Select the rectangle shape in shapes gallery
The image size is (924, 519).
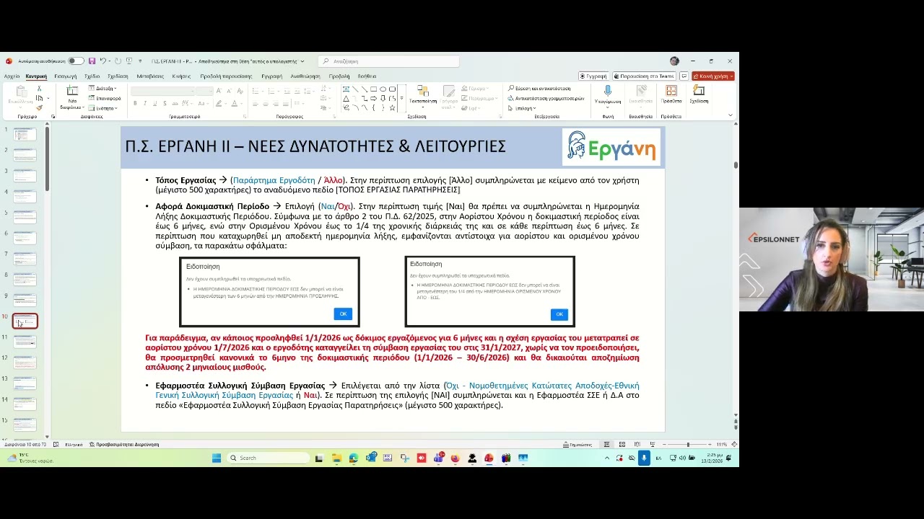[x=373, y=89]
